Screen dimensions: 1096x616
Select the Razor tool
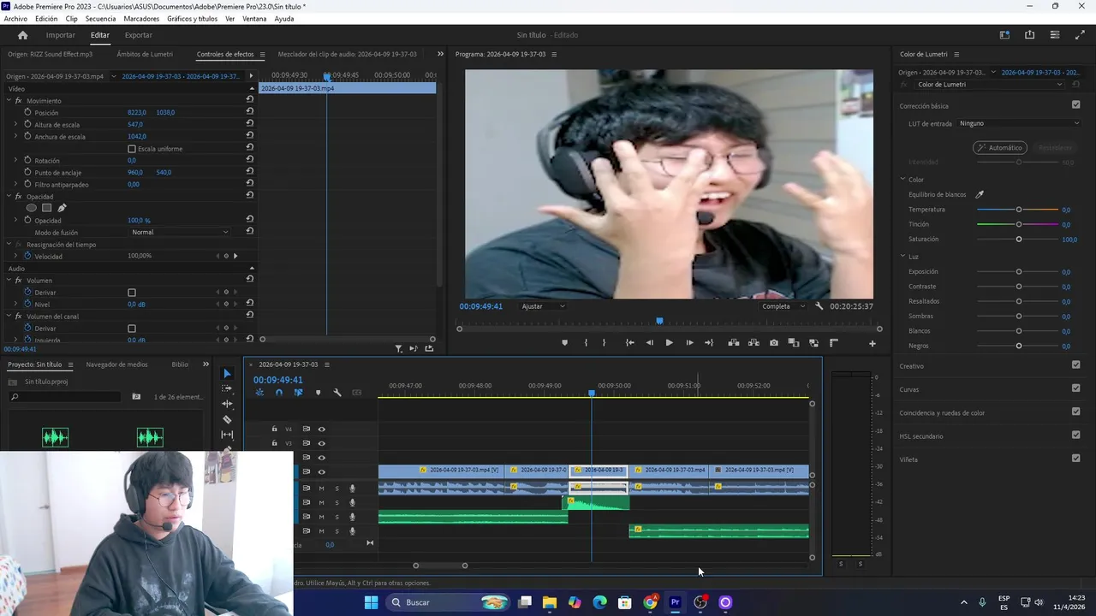[227, 419]
